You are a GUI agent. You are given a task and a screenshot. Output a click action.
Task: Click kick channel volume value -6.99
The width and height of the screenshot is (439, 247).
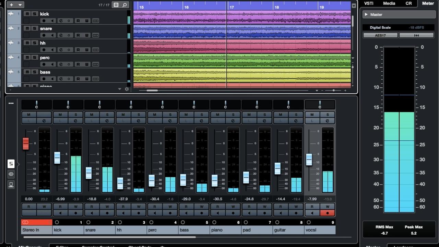coord(60,199)
